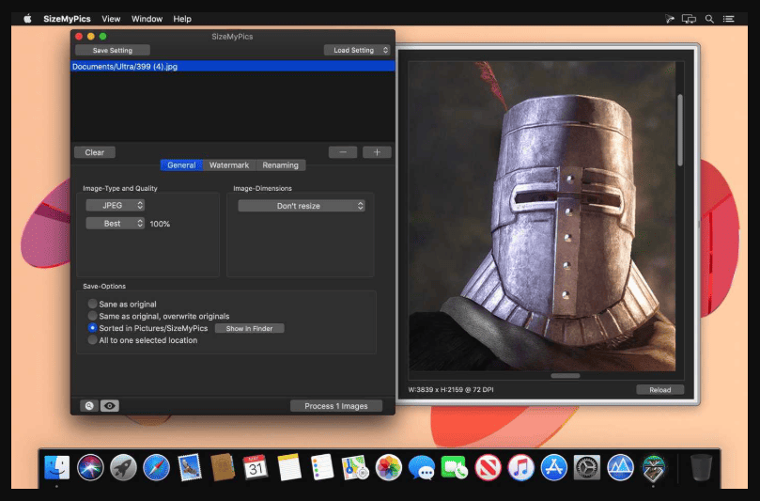Remove selected image with minus button
The height and width of the screenshot is (501, 760).
[x=343, y=152]
